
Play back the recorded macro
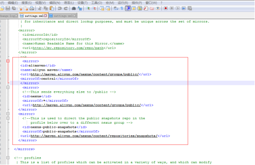click(178, 8)
